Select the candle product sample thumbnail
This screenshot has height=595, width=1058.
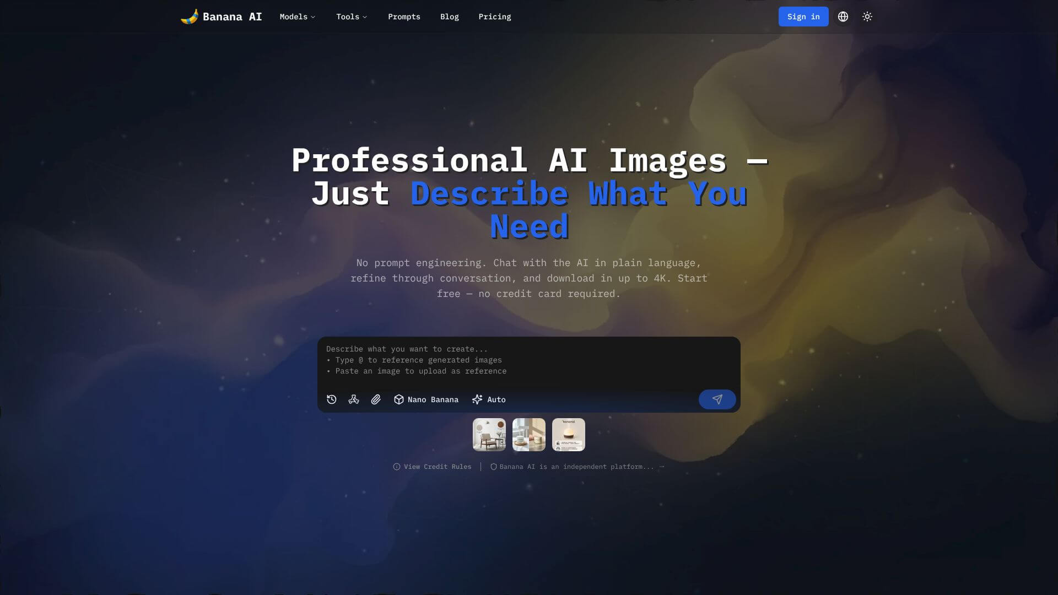pos(568,435)
